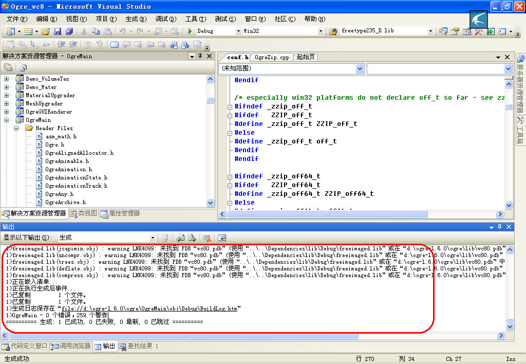
Task: Switch to the OgreZip.cpp editor tab
Action: click(272, 58)
